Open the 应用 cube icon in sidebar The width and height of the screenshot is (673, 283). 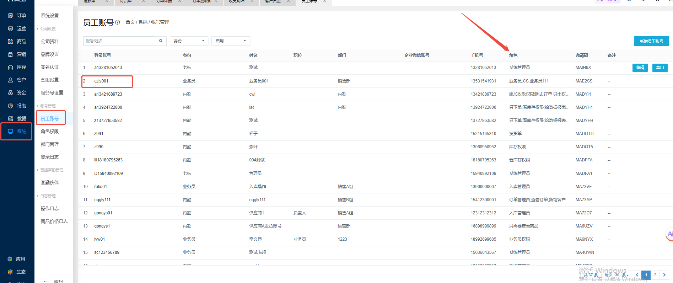click(10, 259)
